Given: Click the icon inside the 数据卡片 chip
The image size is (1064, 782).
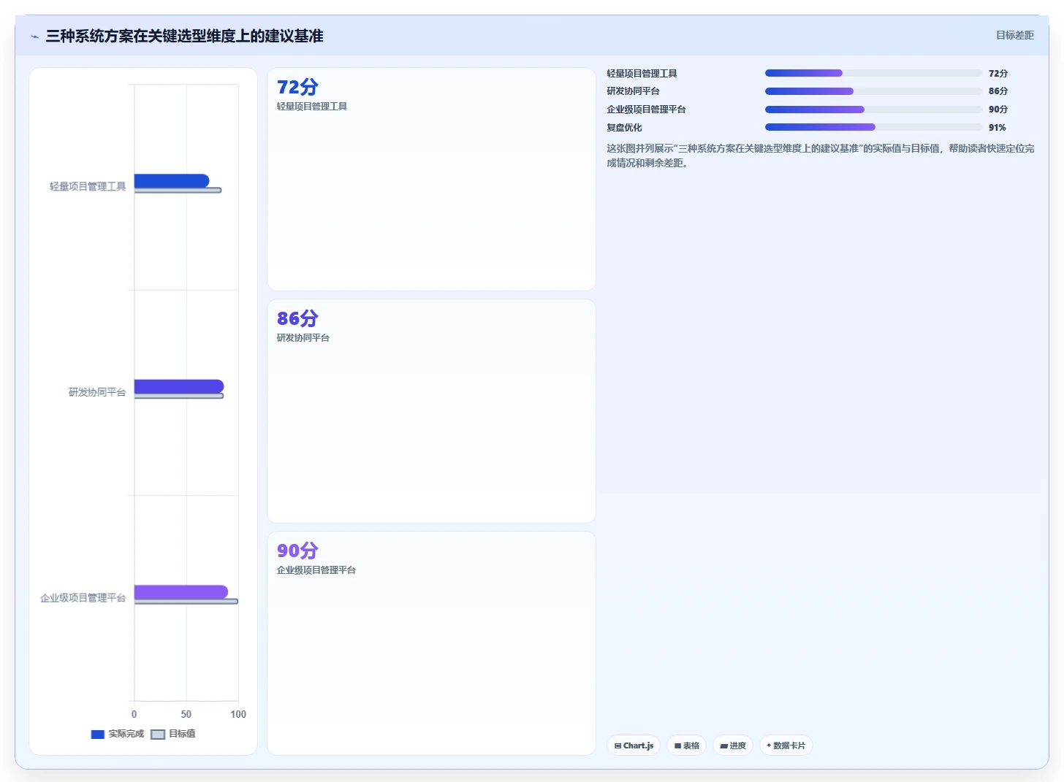Looking at the screenshot, I should point(769,745).
